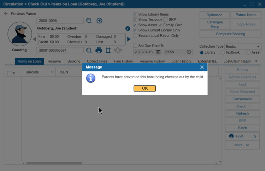Image resolution: width=265 pixels, height=171 pixels.
Task: Open the calendar picker for due date
Action: (158, 52)
